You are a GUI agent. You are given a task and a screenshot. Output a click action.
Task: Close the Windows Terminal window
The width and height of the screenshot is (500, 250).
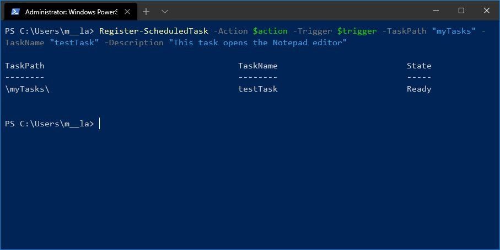pos(487,10)
